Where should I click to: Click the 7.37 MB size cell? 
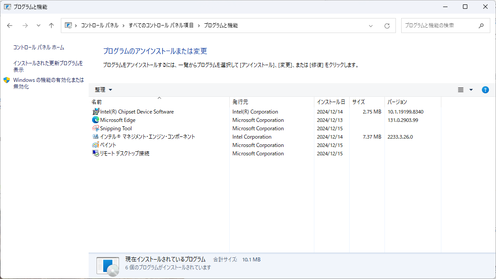coord(372,137)
